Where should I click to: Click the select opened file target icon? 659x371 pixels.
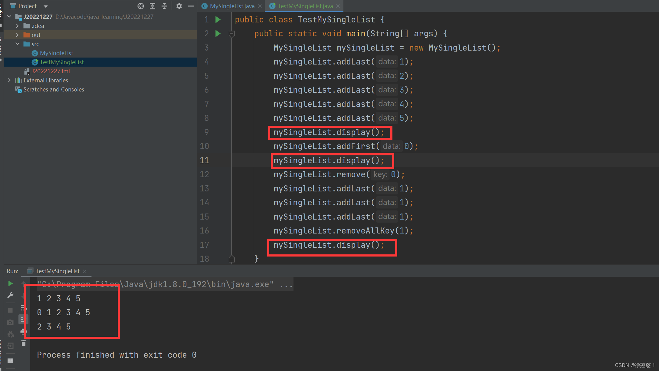[x=140, y=6]
